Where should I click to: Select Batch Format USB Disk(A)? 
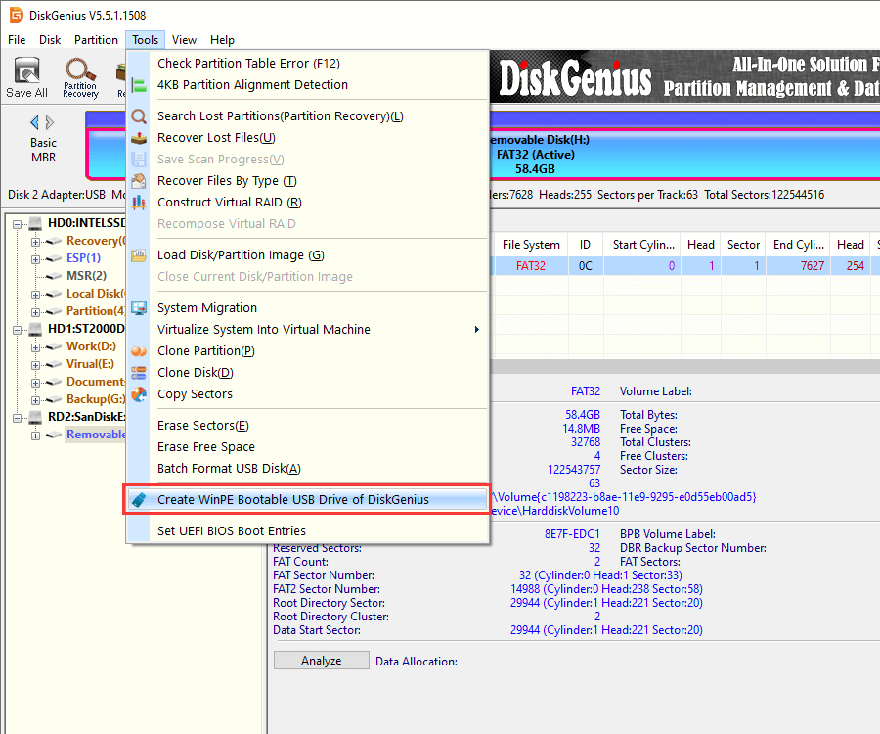(x=308, y=469)
